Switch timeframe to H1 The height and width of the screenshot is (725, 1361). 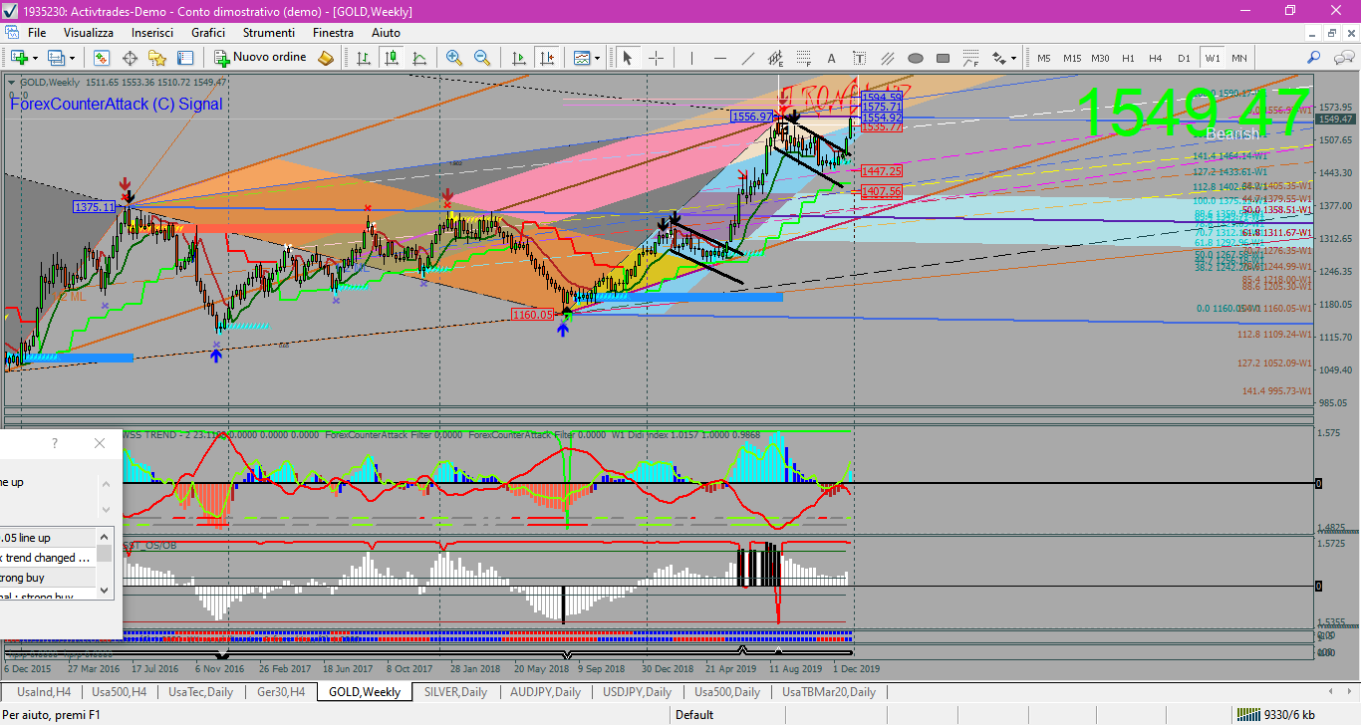click(1128, 58)
